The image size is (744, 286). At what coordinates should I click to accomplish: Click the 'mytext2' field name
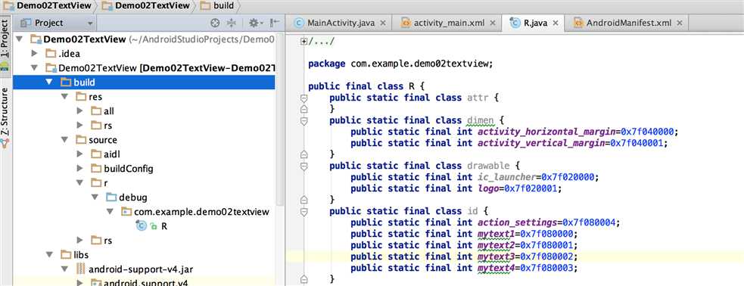(497, 245)
